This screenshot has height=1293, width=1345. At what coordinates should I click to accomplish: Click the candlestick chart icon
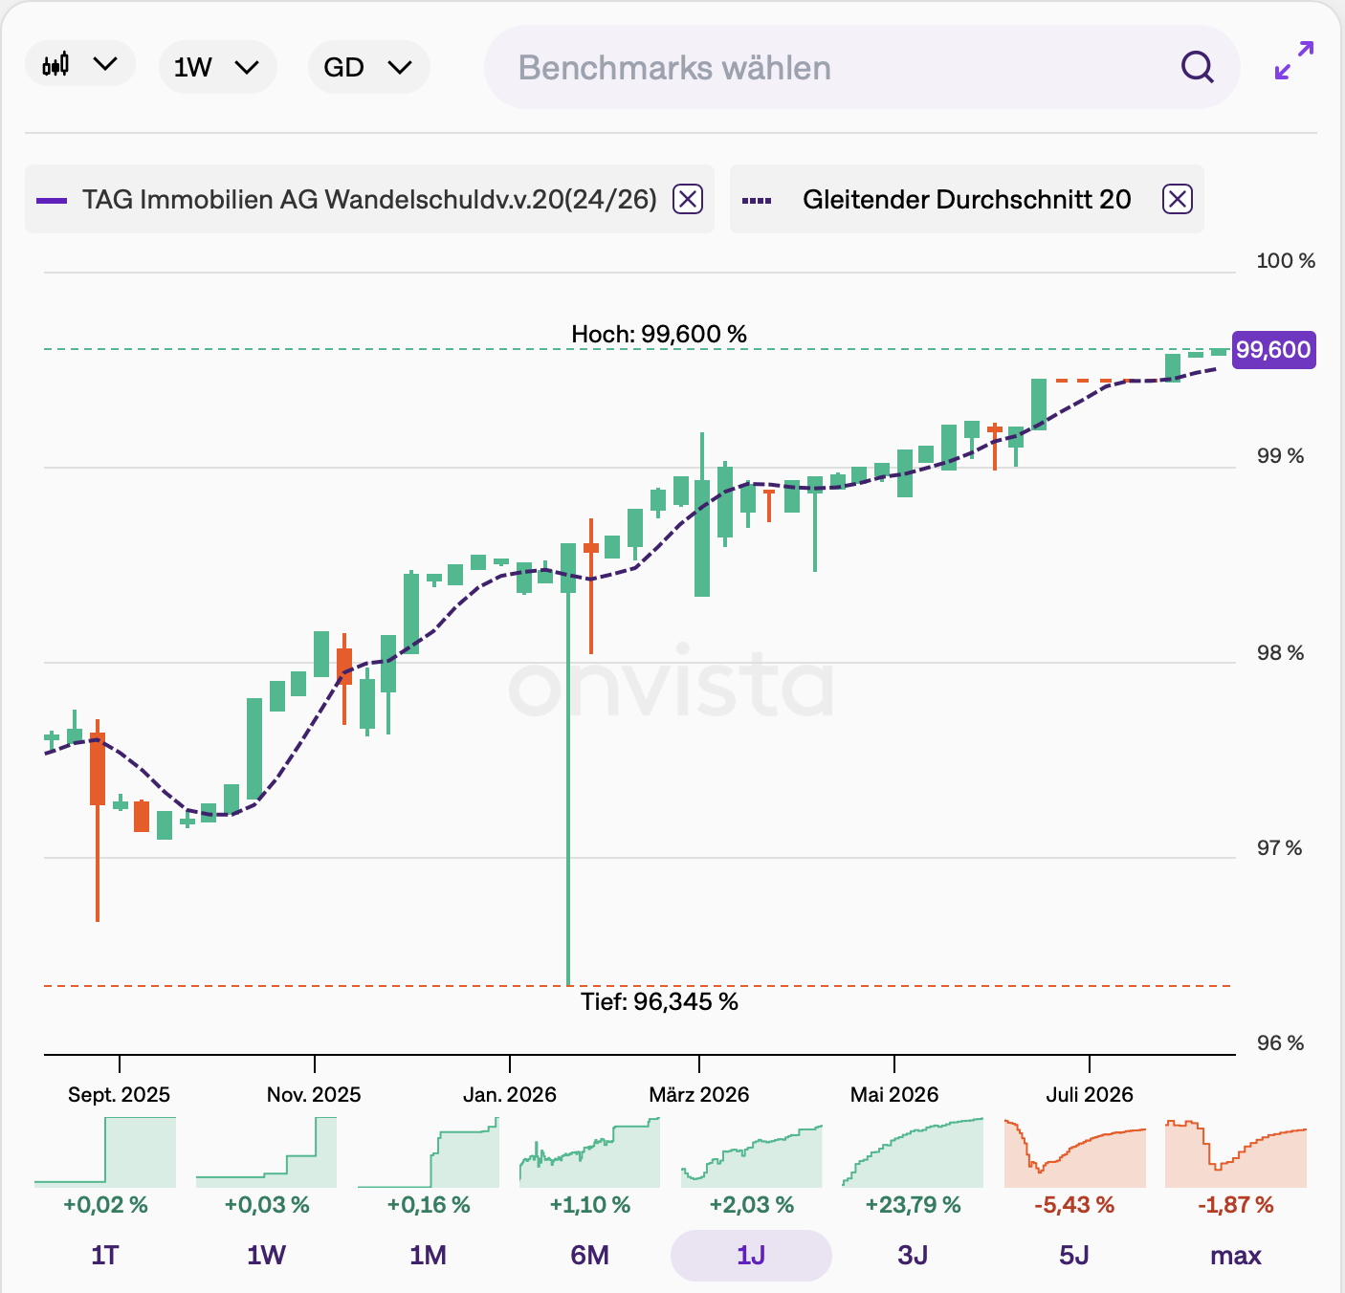click(x=55, y=65)
